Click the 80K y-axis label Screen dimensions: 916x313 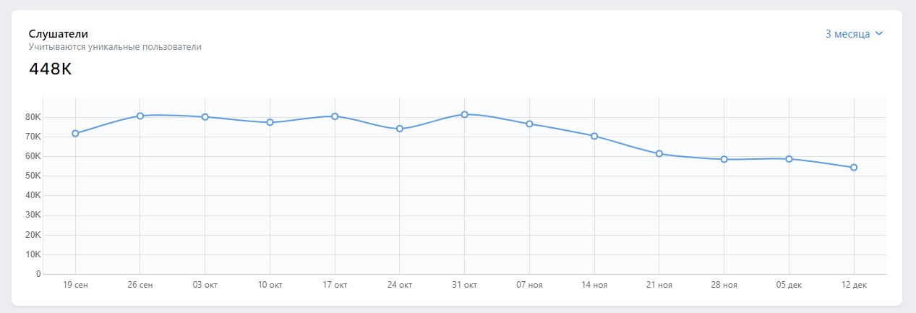point(33,117)
